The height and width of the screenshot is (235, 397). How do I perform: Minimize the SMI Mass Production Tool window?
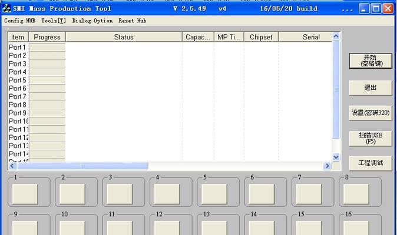(x=364, y=9)
